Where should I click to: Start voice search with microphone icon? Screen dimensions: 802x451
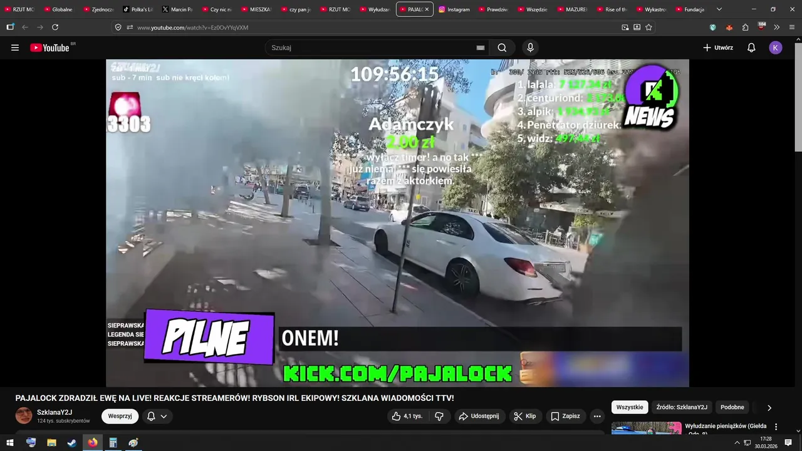pos(530,48)
